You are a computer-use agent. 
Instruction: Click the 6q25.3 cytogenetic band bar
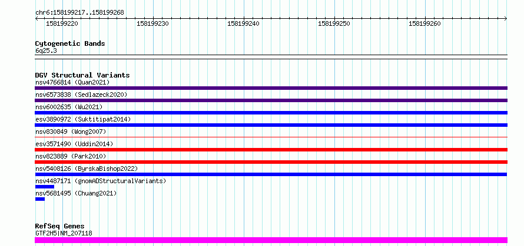tap(271, 57)
